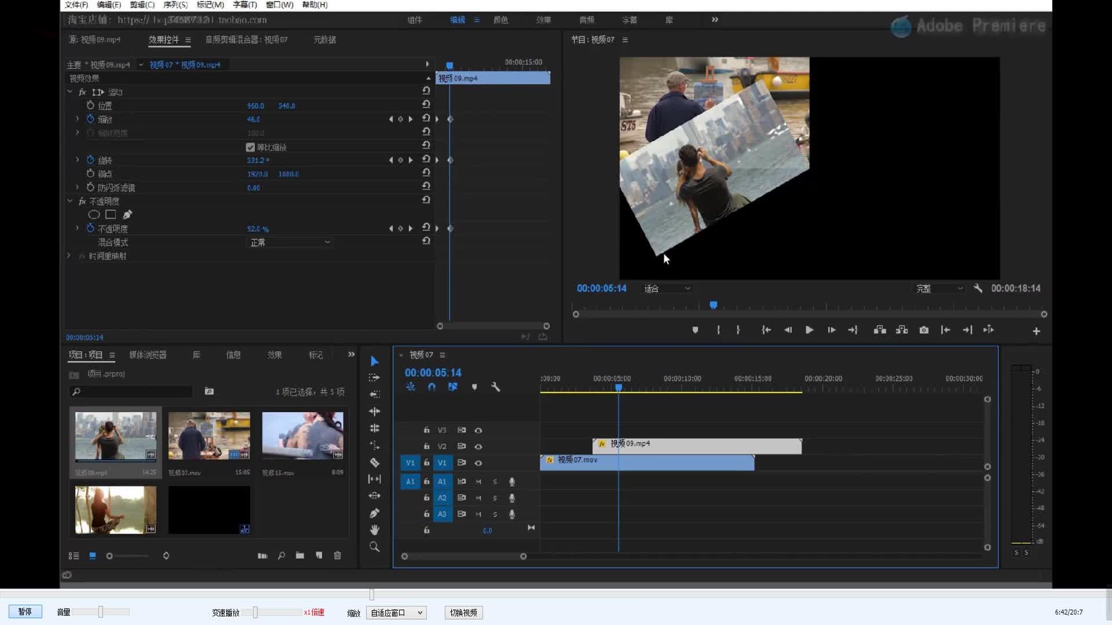Add marker in Program monitor

tap(695, 330)
